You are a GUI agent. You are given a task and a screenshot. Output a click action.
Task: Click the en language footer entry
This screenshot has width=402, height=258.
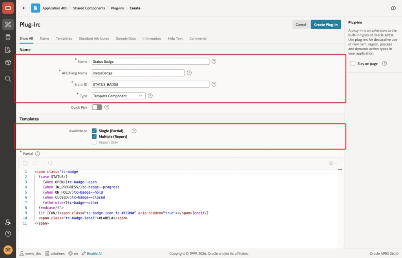[73, 253]
